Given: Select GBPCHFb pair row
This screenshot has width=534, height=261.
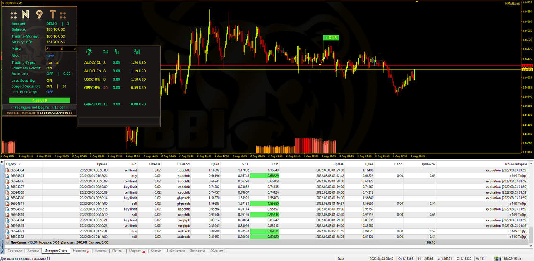Looking at the screenshot, I should click(x=115, y=88).
